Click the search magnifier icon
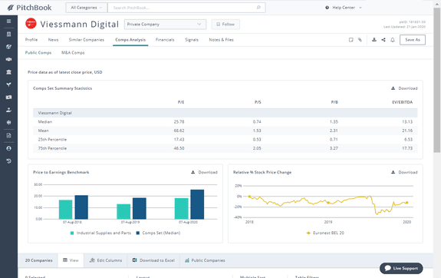The width and height of the screenshot is (441, 278). (258, 8)
